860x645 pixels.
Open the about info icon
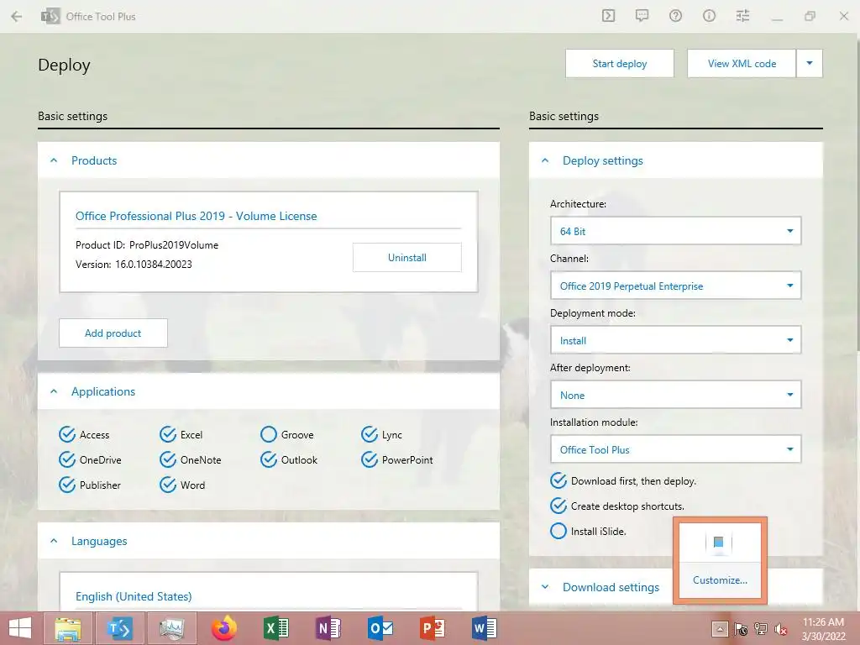coord(709,16)
